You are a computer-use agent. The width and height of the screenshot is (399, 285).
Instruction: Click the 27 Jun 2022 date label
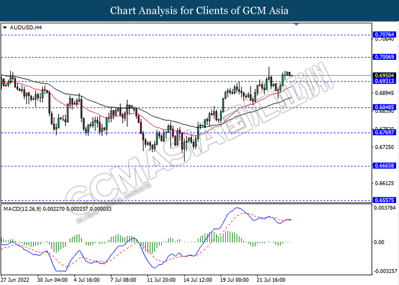(15, 280)
